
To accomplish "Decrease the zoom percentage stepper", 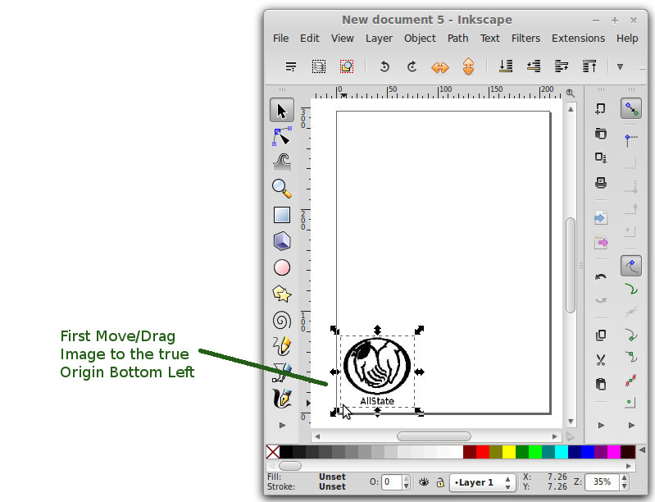I will point(624,486).
